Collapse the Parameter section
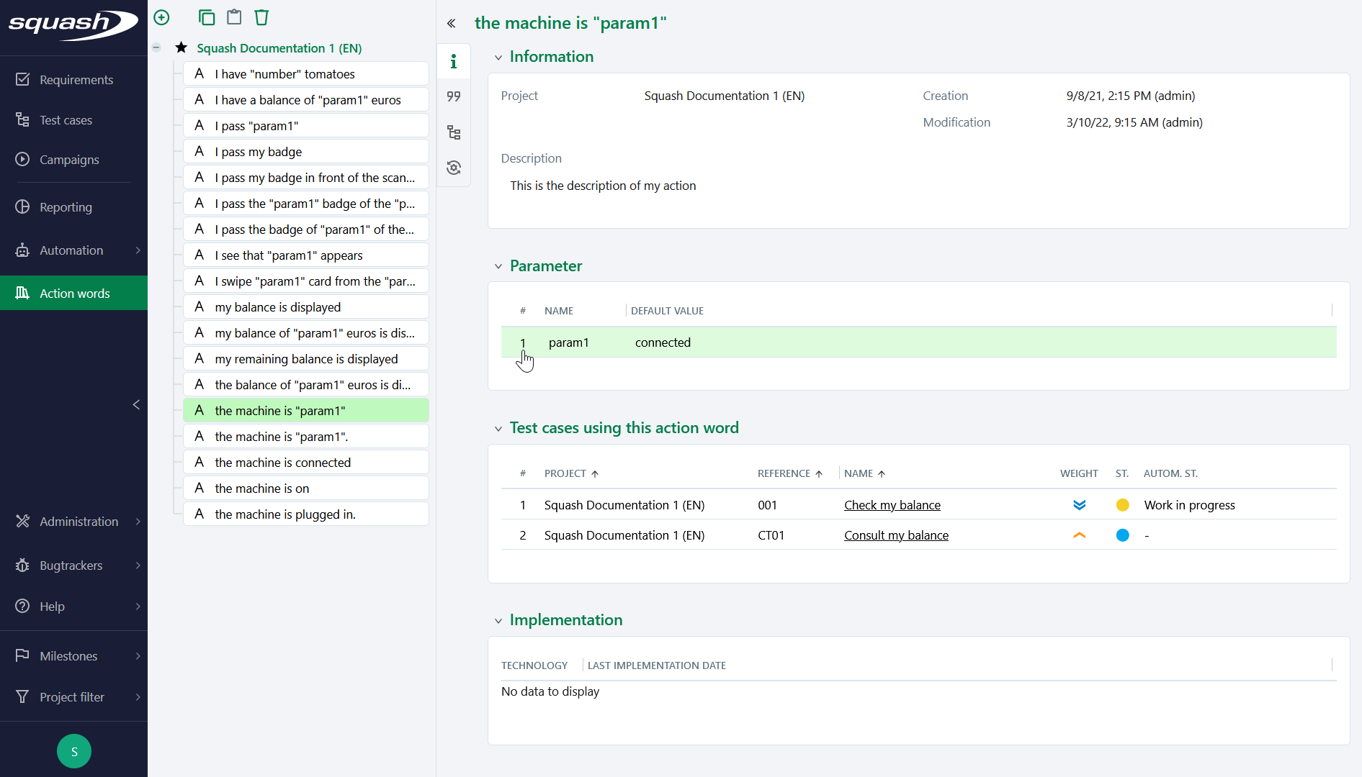1362x777 pixels. click(x=499, y=266)
